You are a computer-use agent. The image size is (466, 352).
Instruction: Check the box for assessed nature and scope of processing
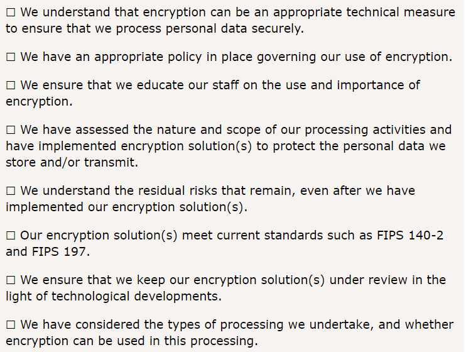[x=11, y=130]
